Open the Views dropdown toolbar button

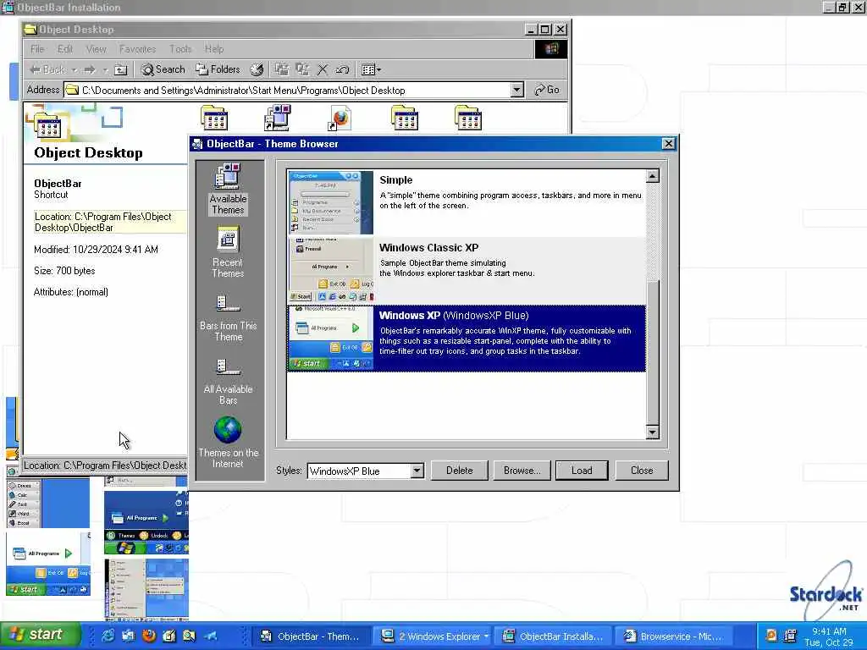pos(371,69)
